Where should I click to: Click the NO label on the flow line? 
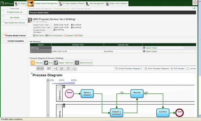pyautogui.click(x=122, y=93)
